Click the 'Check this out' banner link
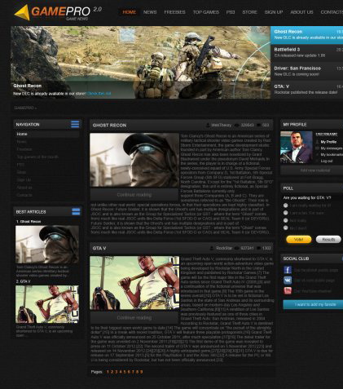This screenshot has width=343, height=389. point(99,93)
